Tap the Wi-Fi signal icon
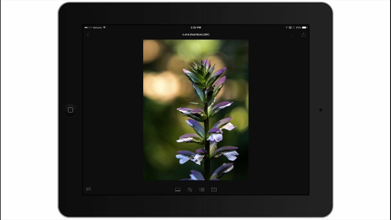The width and height of the screenshot is (391, 220). 105,28
